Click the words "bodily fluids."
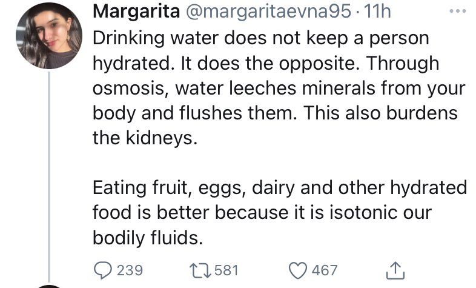Screen dimensions: 476x288 tap(146, 237)
